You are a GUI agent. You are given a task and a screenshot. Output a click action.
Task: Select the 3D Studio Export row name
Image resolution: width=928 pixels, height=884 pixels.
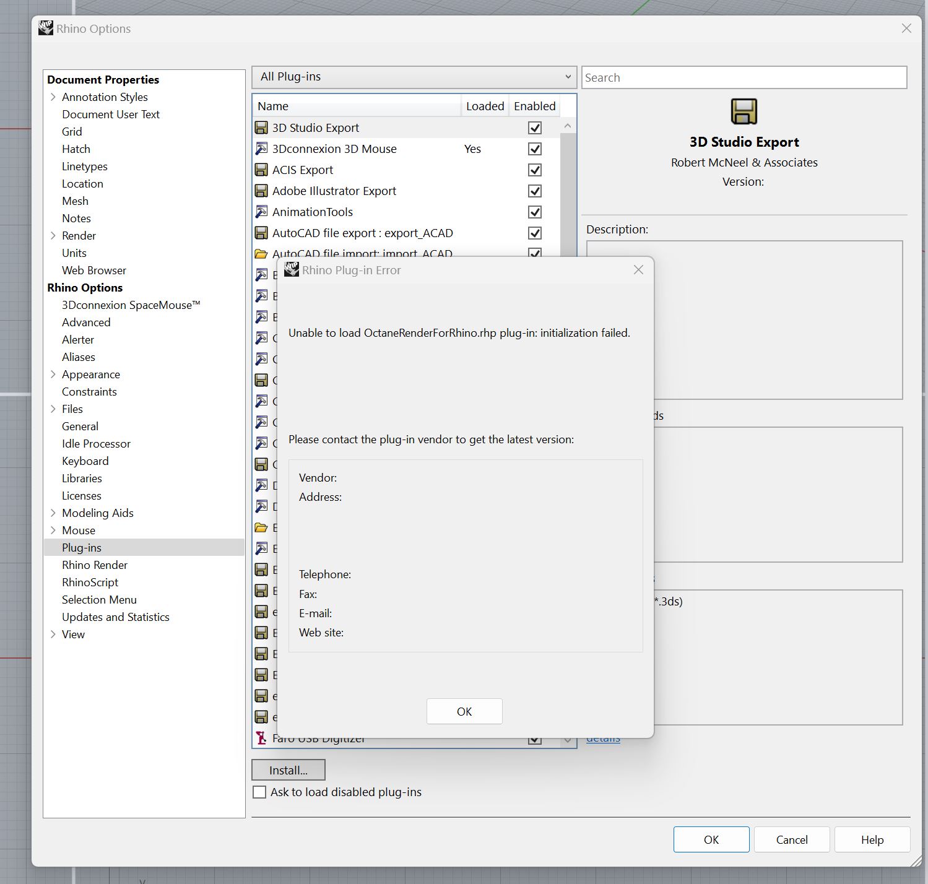point(316,128)
